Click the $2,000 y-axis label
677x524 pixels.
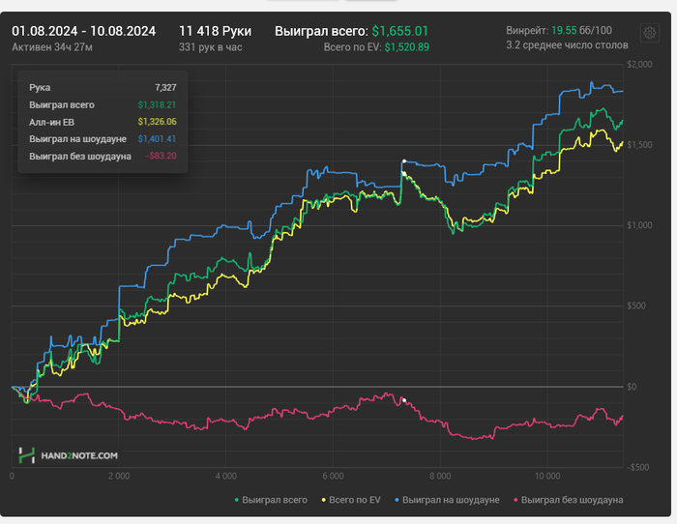coord(639,65)
